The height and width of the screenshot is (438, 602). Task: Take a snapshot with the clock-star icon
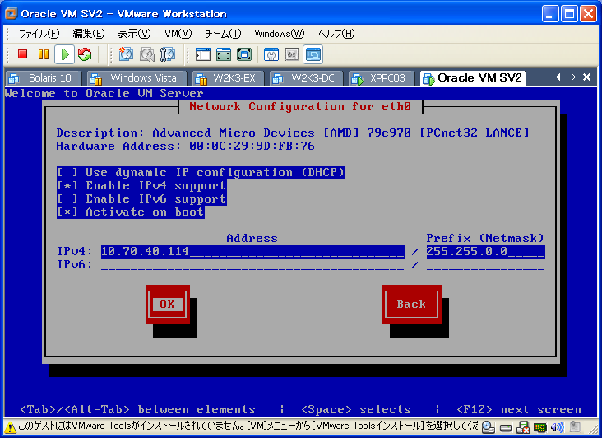126,54
